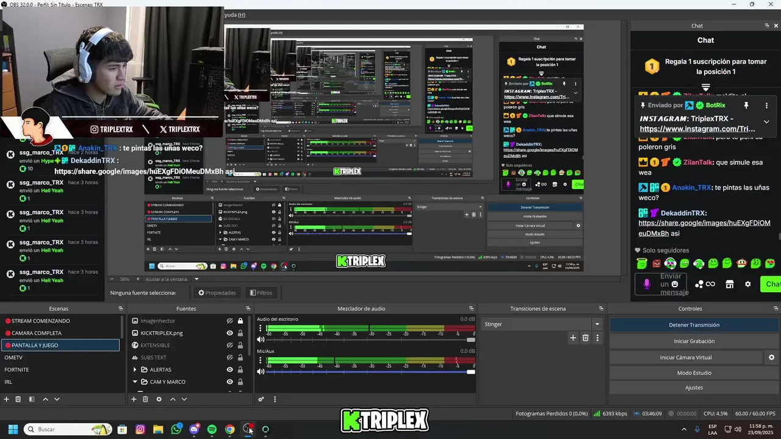Show the SUBS TEXT source

point(230,357)
